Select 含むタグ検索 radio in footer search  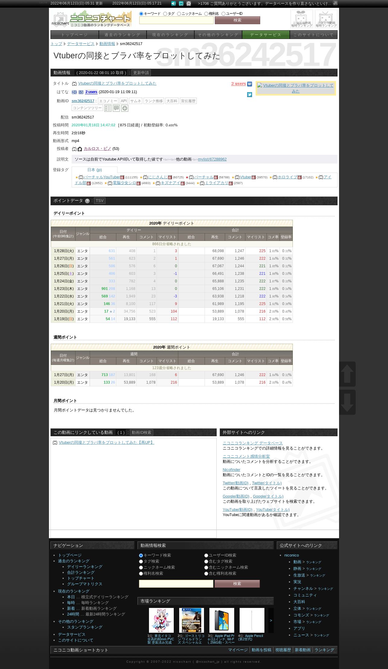pos(206,562)
